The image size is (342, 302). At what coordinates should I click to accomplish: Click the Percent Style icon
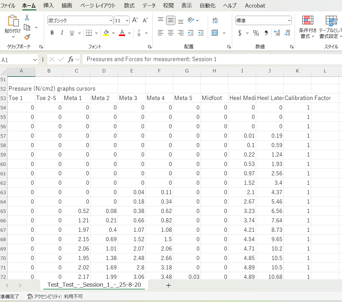[256, 33]
